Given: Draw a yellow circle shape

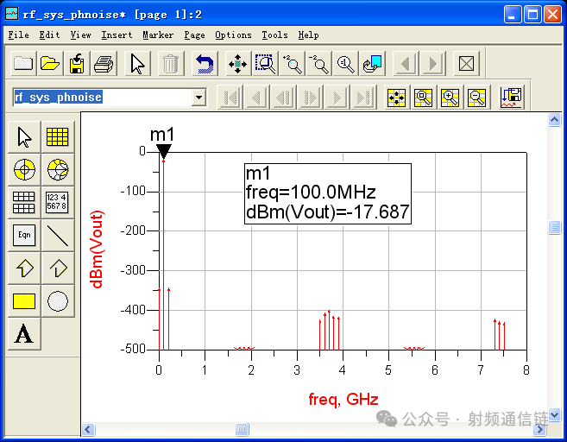Looking at the screenshot, I should pyautogui.click(x=58, y=301).
